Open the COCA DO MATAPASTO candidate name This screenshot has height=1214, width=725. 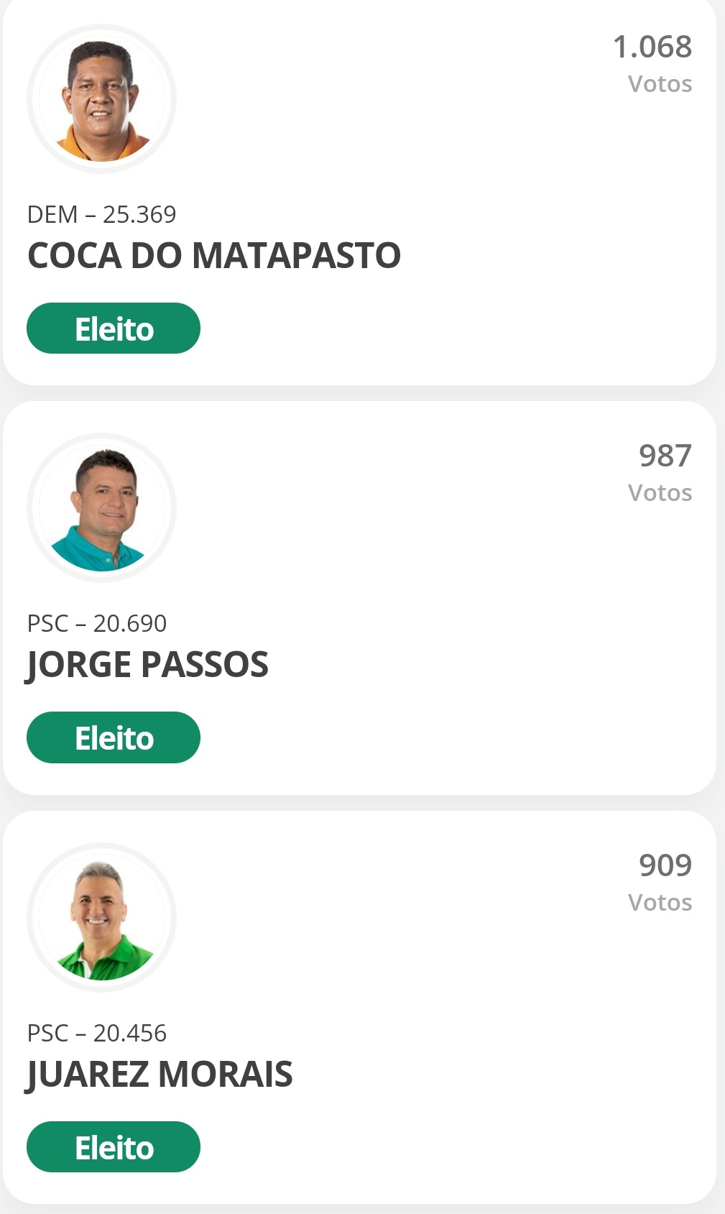[x=214, y=256]
